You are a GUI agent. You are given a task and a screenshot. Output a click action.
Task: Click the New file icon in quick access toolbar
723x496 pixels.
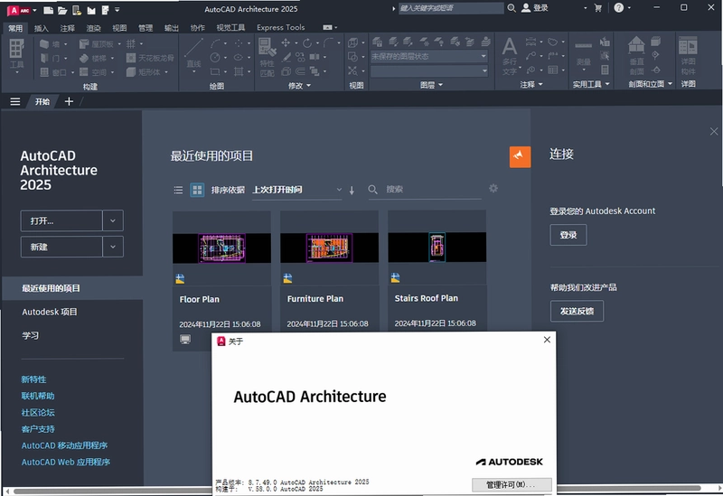48,10
